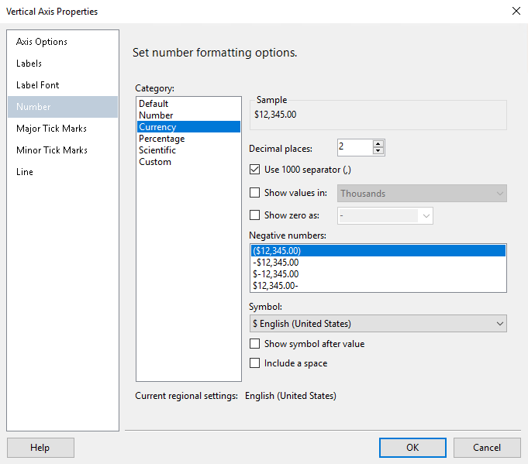The image size is (528, 464).
Task: Check Show symbol after value
Action: (254, 344)
